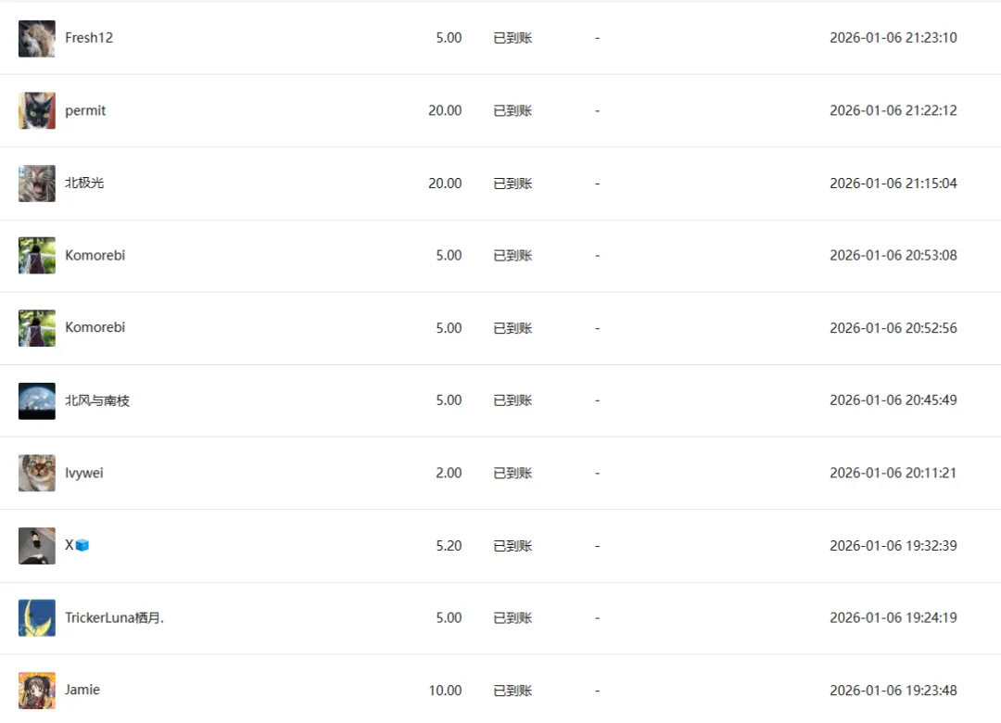Open Ivywei's tabby cat avatar

(37, 473)
